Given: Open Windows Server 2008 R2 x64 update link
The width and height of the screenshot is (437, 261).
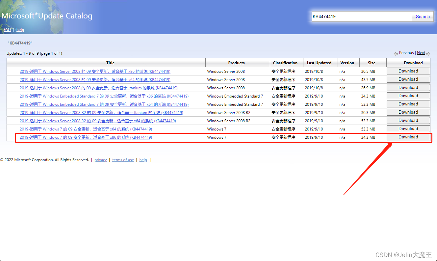Looking at the screenshot, I should pyautogui.click(x=98, y=121).
